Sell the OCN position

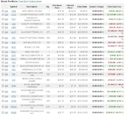point(6,15)
